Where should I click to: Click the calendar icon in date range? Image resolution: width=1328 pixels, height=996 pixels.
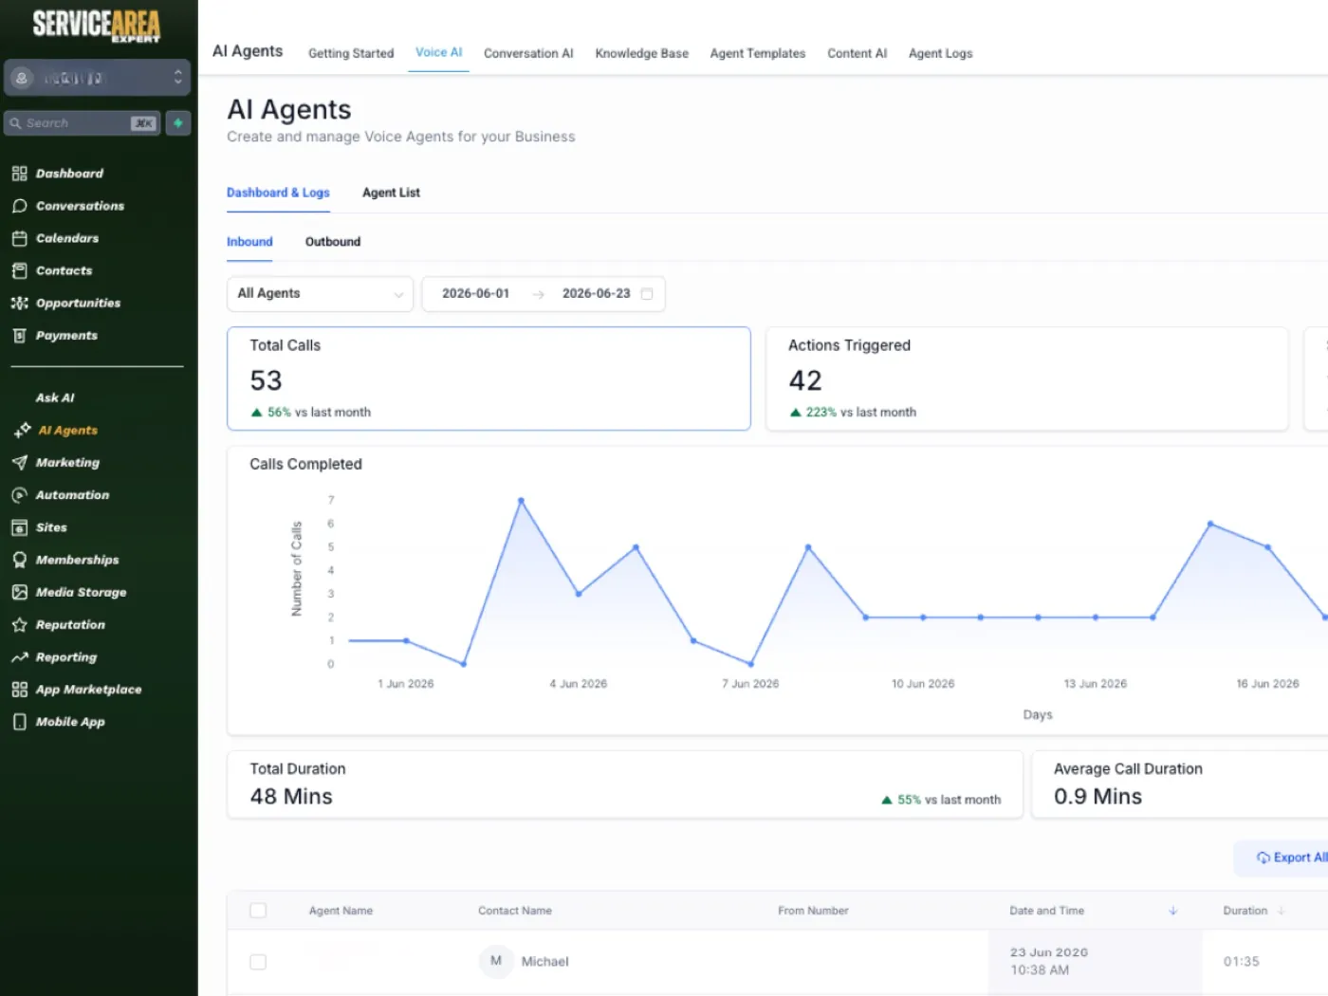pos(647,294)
